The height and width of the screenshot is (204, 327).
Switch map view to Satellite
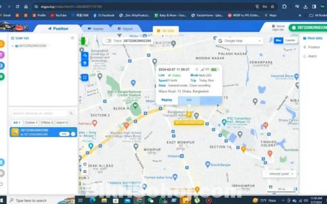coord(290,41)
